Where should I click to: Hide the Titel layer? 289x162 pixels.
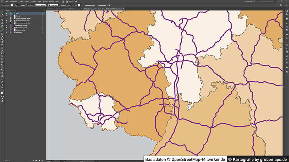pos(6,13)
